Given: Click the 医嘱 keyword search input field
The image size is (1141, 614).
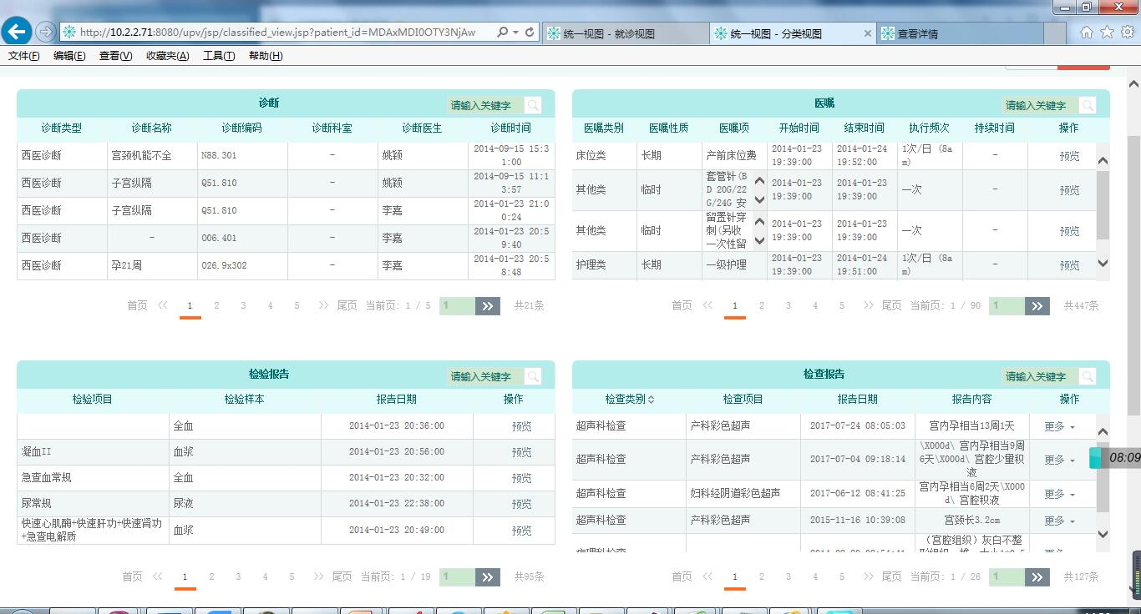Looking at the screenshot, I should click(x=1038, y=105).
